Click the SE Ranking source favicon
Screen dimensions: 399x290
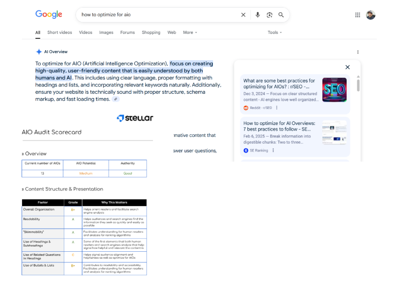click(246, 150)
